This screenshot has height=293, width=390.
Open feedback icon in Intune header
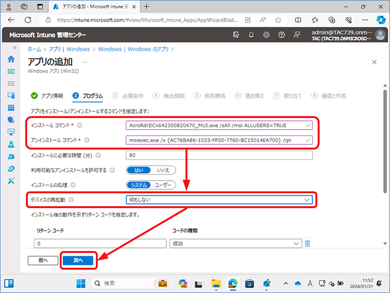point(296,35)
